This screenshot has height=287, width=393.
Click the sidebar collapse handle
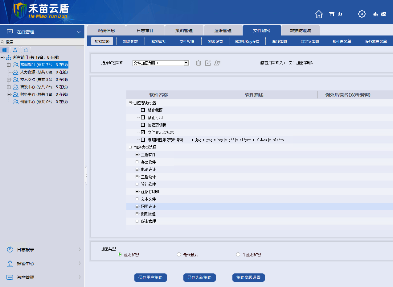tap(86, 175)
